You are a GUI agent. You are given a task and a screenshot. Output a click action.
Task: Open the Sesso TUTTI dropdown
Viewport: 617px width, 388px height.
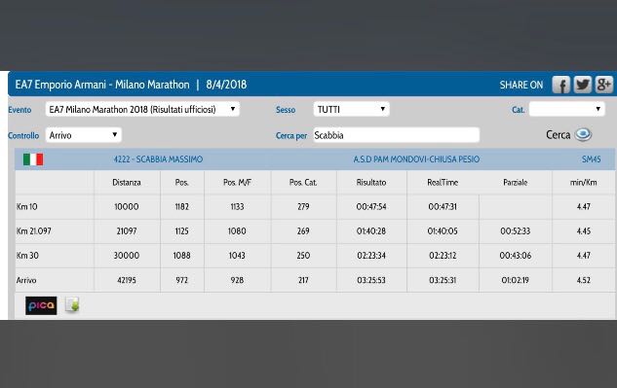(352, 109)
